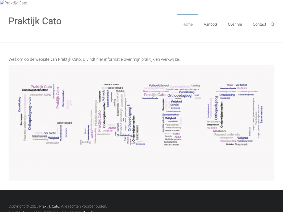Click the Ample theme link in footer
The image size is (283, 212).
(27, 211)
